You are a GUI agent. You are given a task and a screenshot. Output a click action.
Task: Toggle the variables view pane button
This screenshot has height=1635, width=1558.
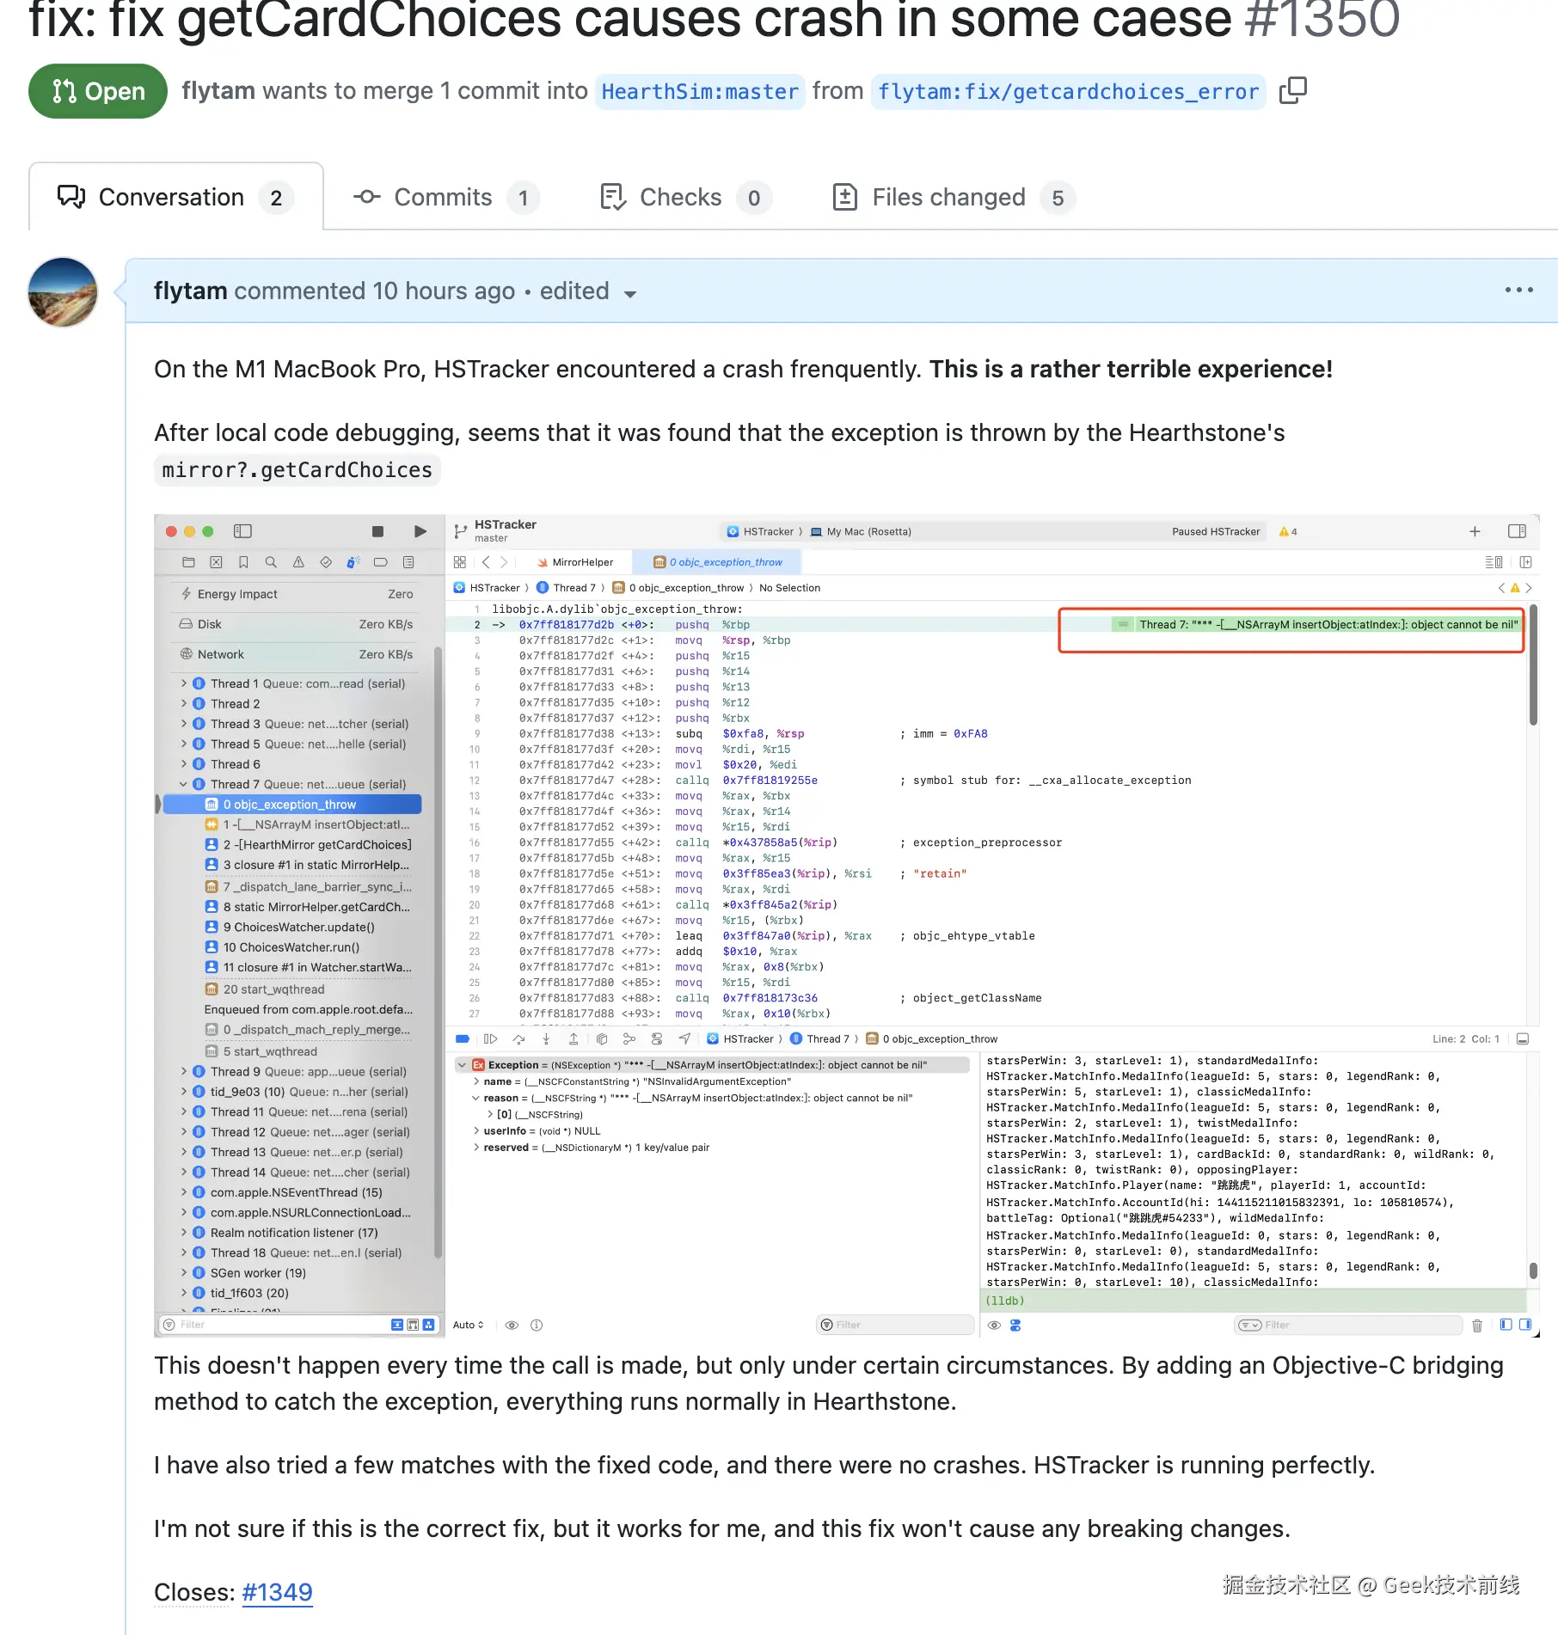1506,1325
